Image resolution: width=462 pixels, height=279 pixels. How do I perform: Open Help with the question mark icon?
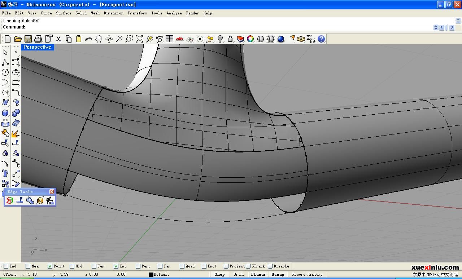321,39
